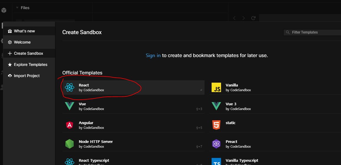This screenshot has width=341, height=165.
Task: Click the browser preview forward arrow
Action: point(243,18)
